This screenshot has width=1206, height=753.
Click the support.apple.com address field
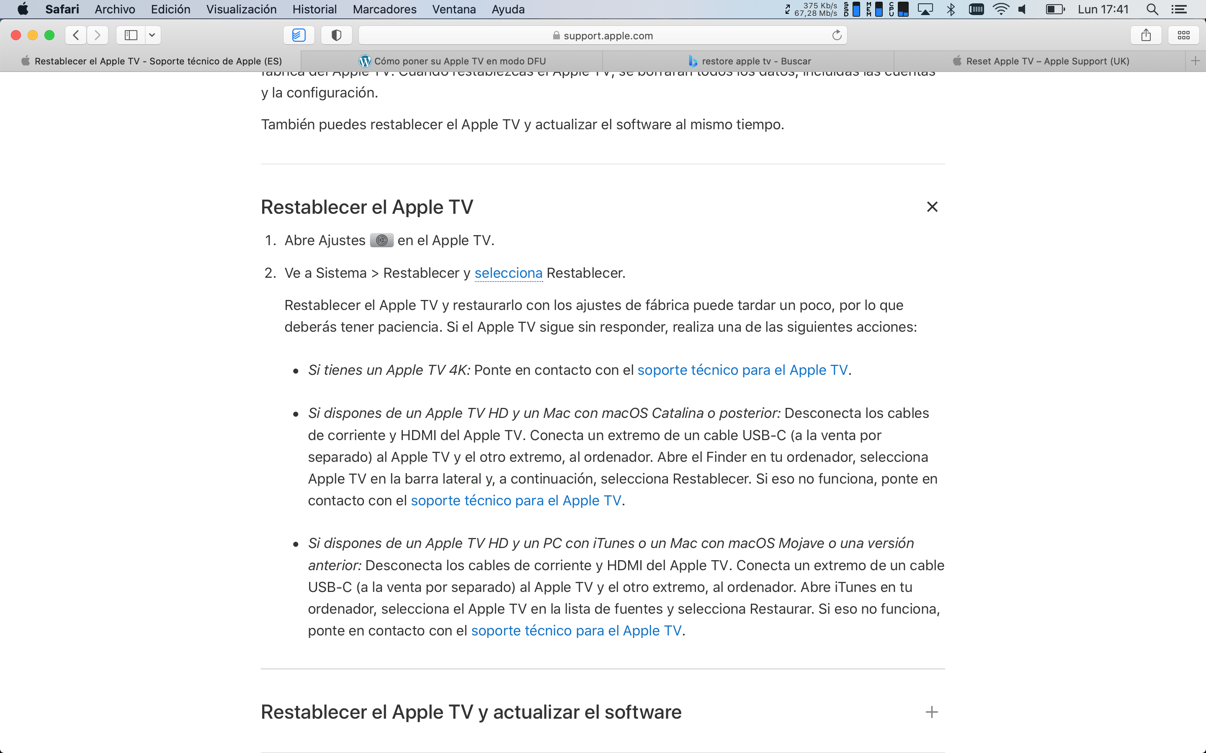[x=603, y=36]
